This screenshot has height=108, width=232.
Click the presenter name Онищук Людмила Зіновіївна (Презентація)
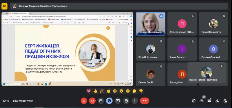point(43,6)
